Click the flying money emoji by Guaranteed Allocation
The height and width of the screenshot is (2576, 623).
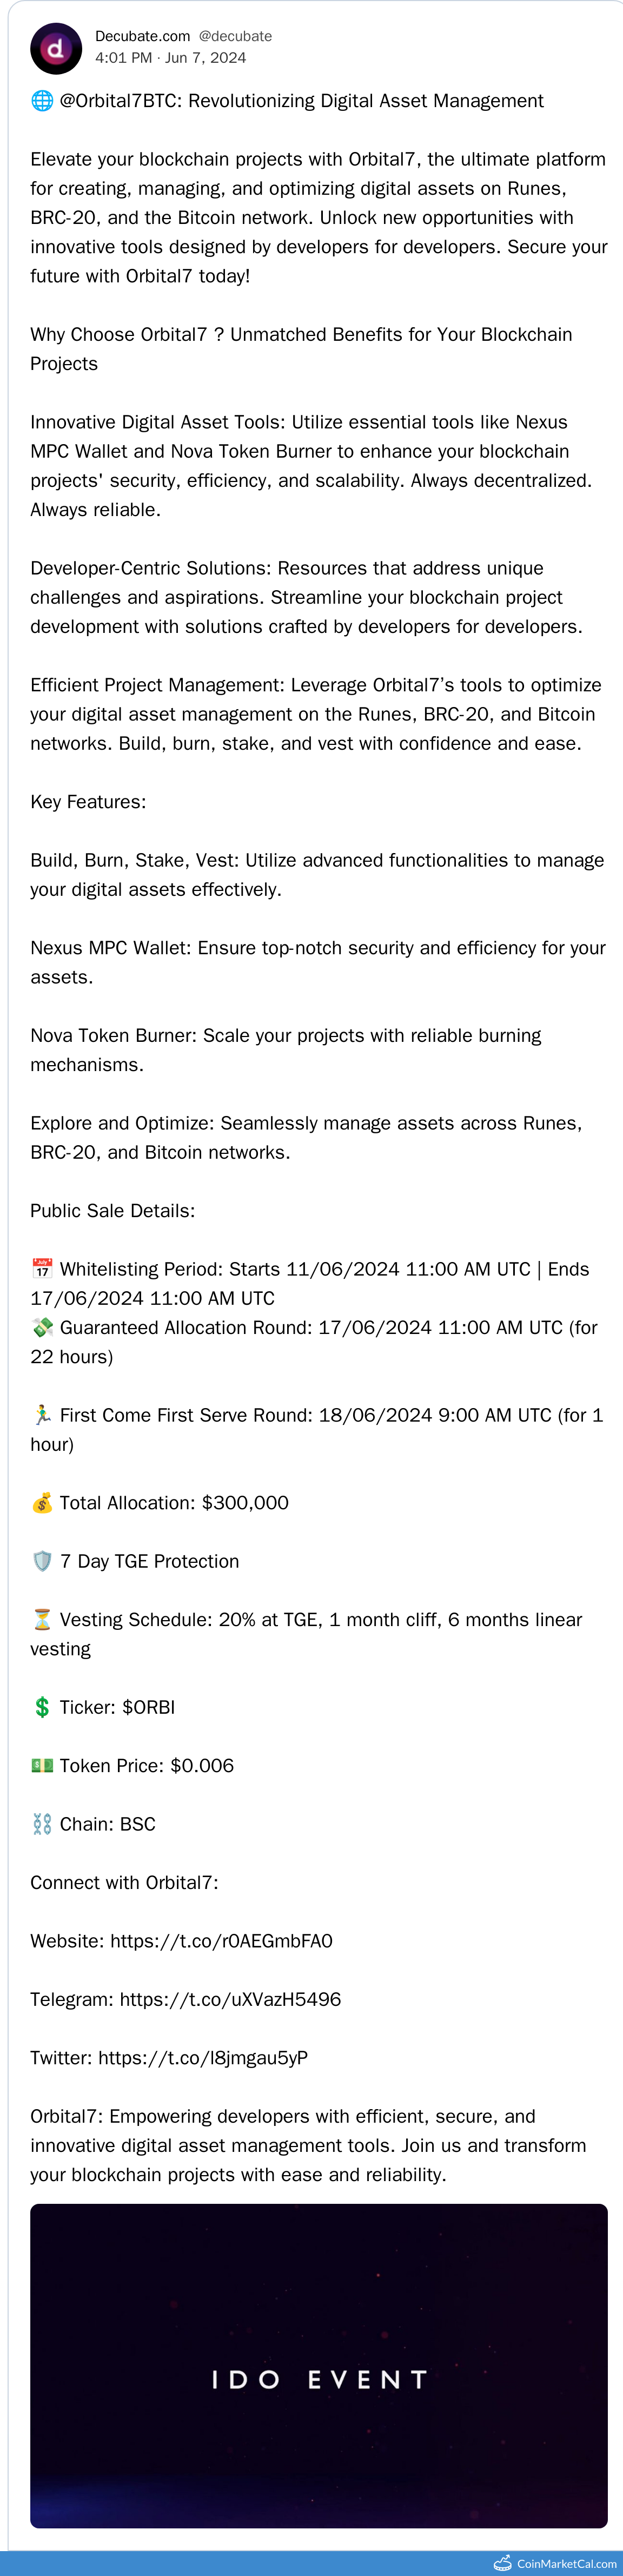[x=42, y=1327]
